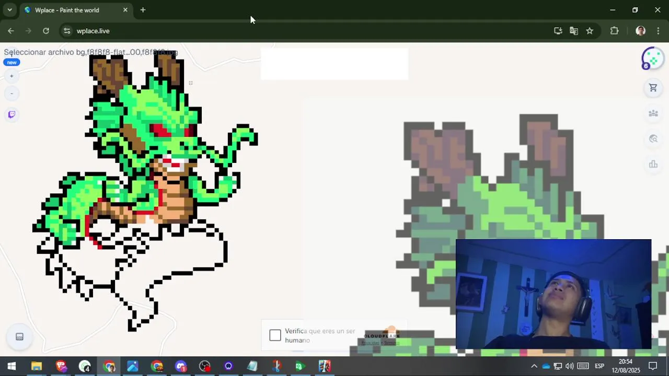
Task: Open the network icon in system tray
Action: (x=558, y=366)
